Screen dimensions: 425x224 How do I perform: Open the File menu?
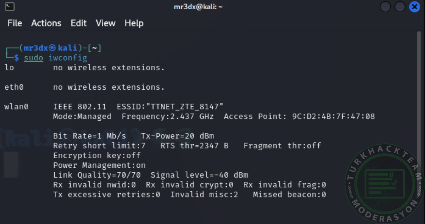(x=15, y=23)
